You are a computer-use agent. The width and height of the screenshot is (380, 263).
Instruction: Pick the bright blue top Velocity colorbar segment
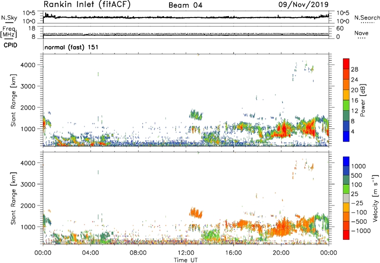[346, 161]
